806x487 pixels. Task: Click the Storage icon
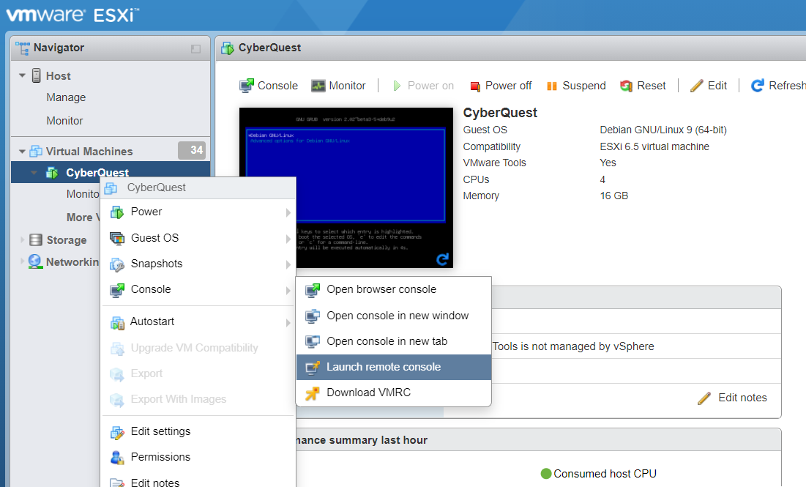[36, 239]
